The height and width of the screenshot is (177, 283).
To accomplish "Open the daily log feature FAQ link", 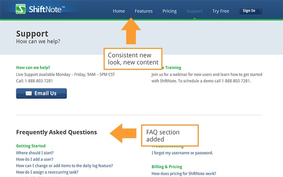I will pos(64,166).
